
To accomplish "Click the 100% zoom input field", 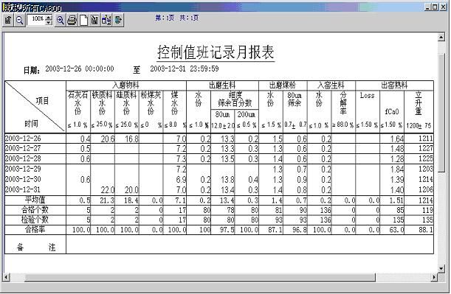I will coord(36,20).
